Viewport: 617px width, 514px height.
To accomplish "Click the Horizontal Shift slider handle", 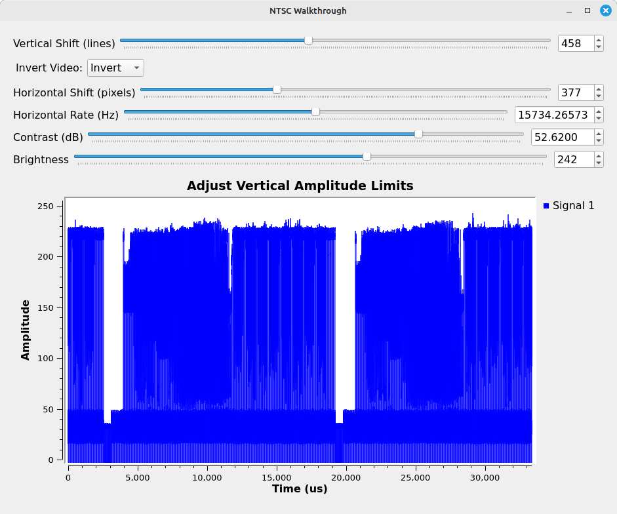I will [x=277, y=89].
